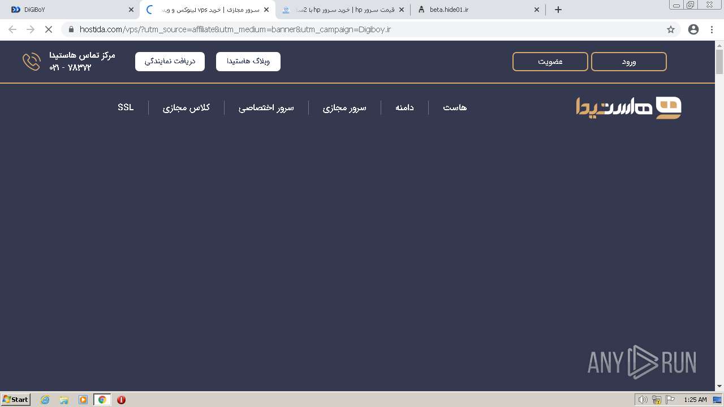Click the browser forward arrow
Viewport: 724px width, 407px height.
[31, 29]
